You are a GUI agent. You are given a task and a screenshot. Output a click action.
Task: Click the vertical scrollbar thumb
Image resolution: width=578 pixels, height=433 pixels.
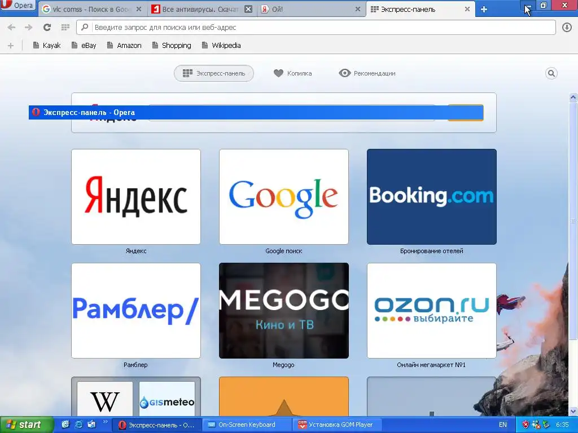[573, 221]
